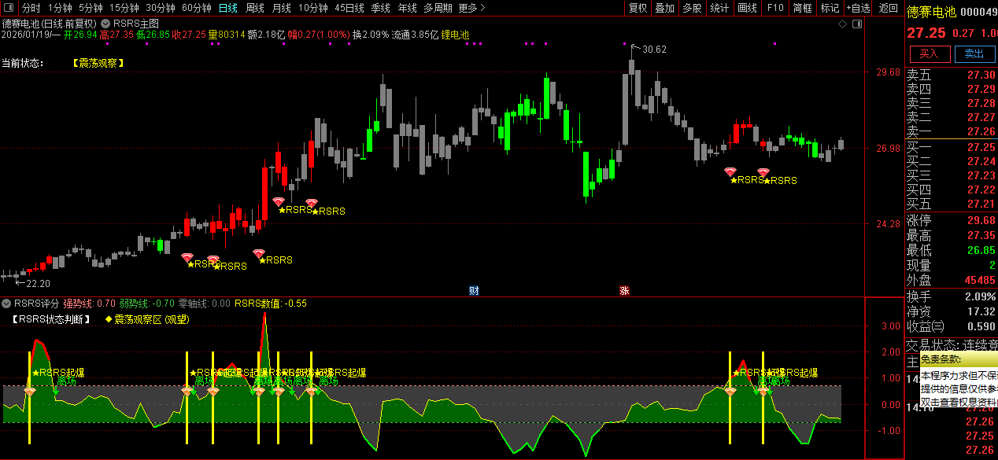Screen dimensions: 998x460
Task: Click the 弱势线 -0.70 indicator value
Action: coord(147,303)
